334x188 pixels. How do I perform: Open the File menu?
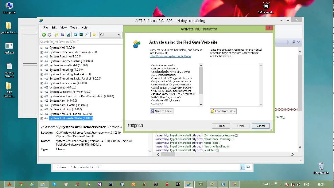tap(45, 27)
